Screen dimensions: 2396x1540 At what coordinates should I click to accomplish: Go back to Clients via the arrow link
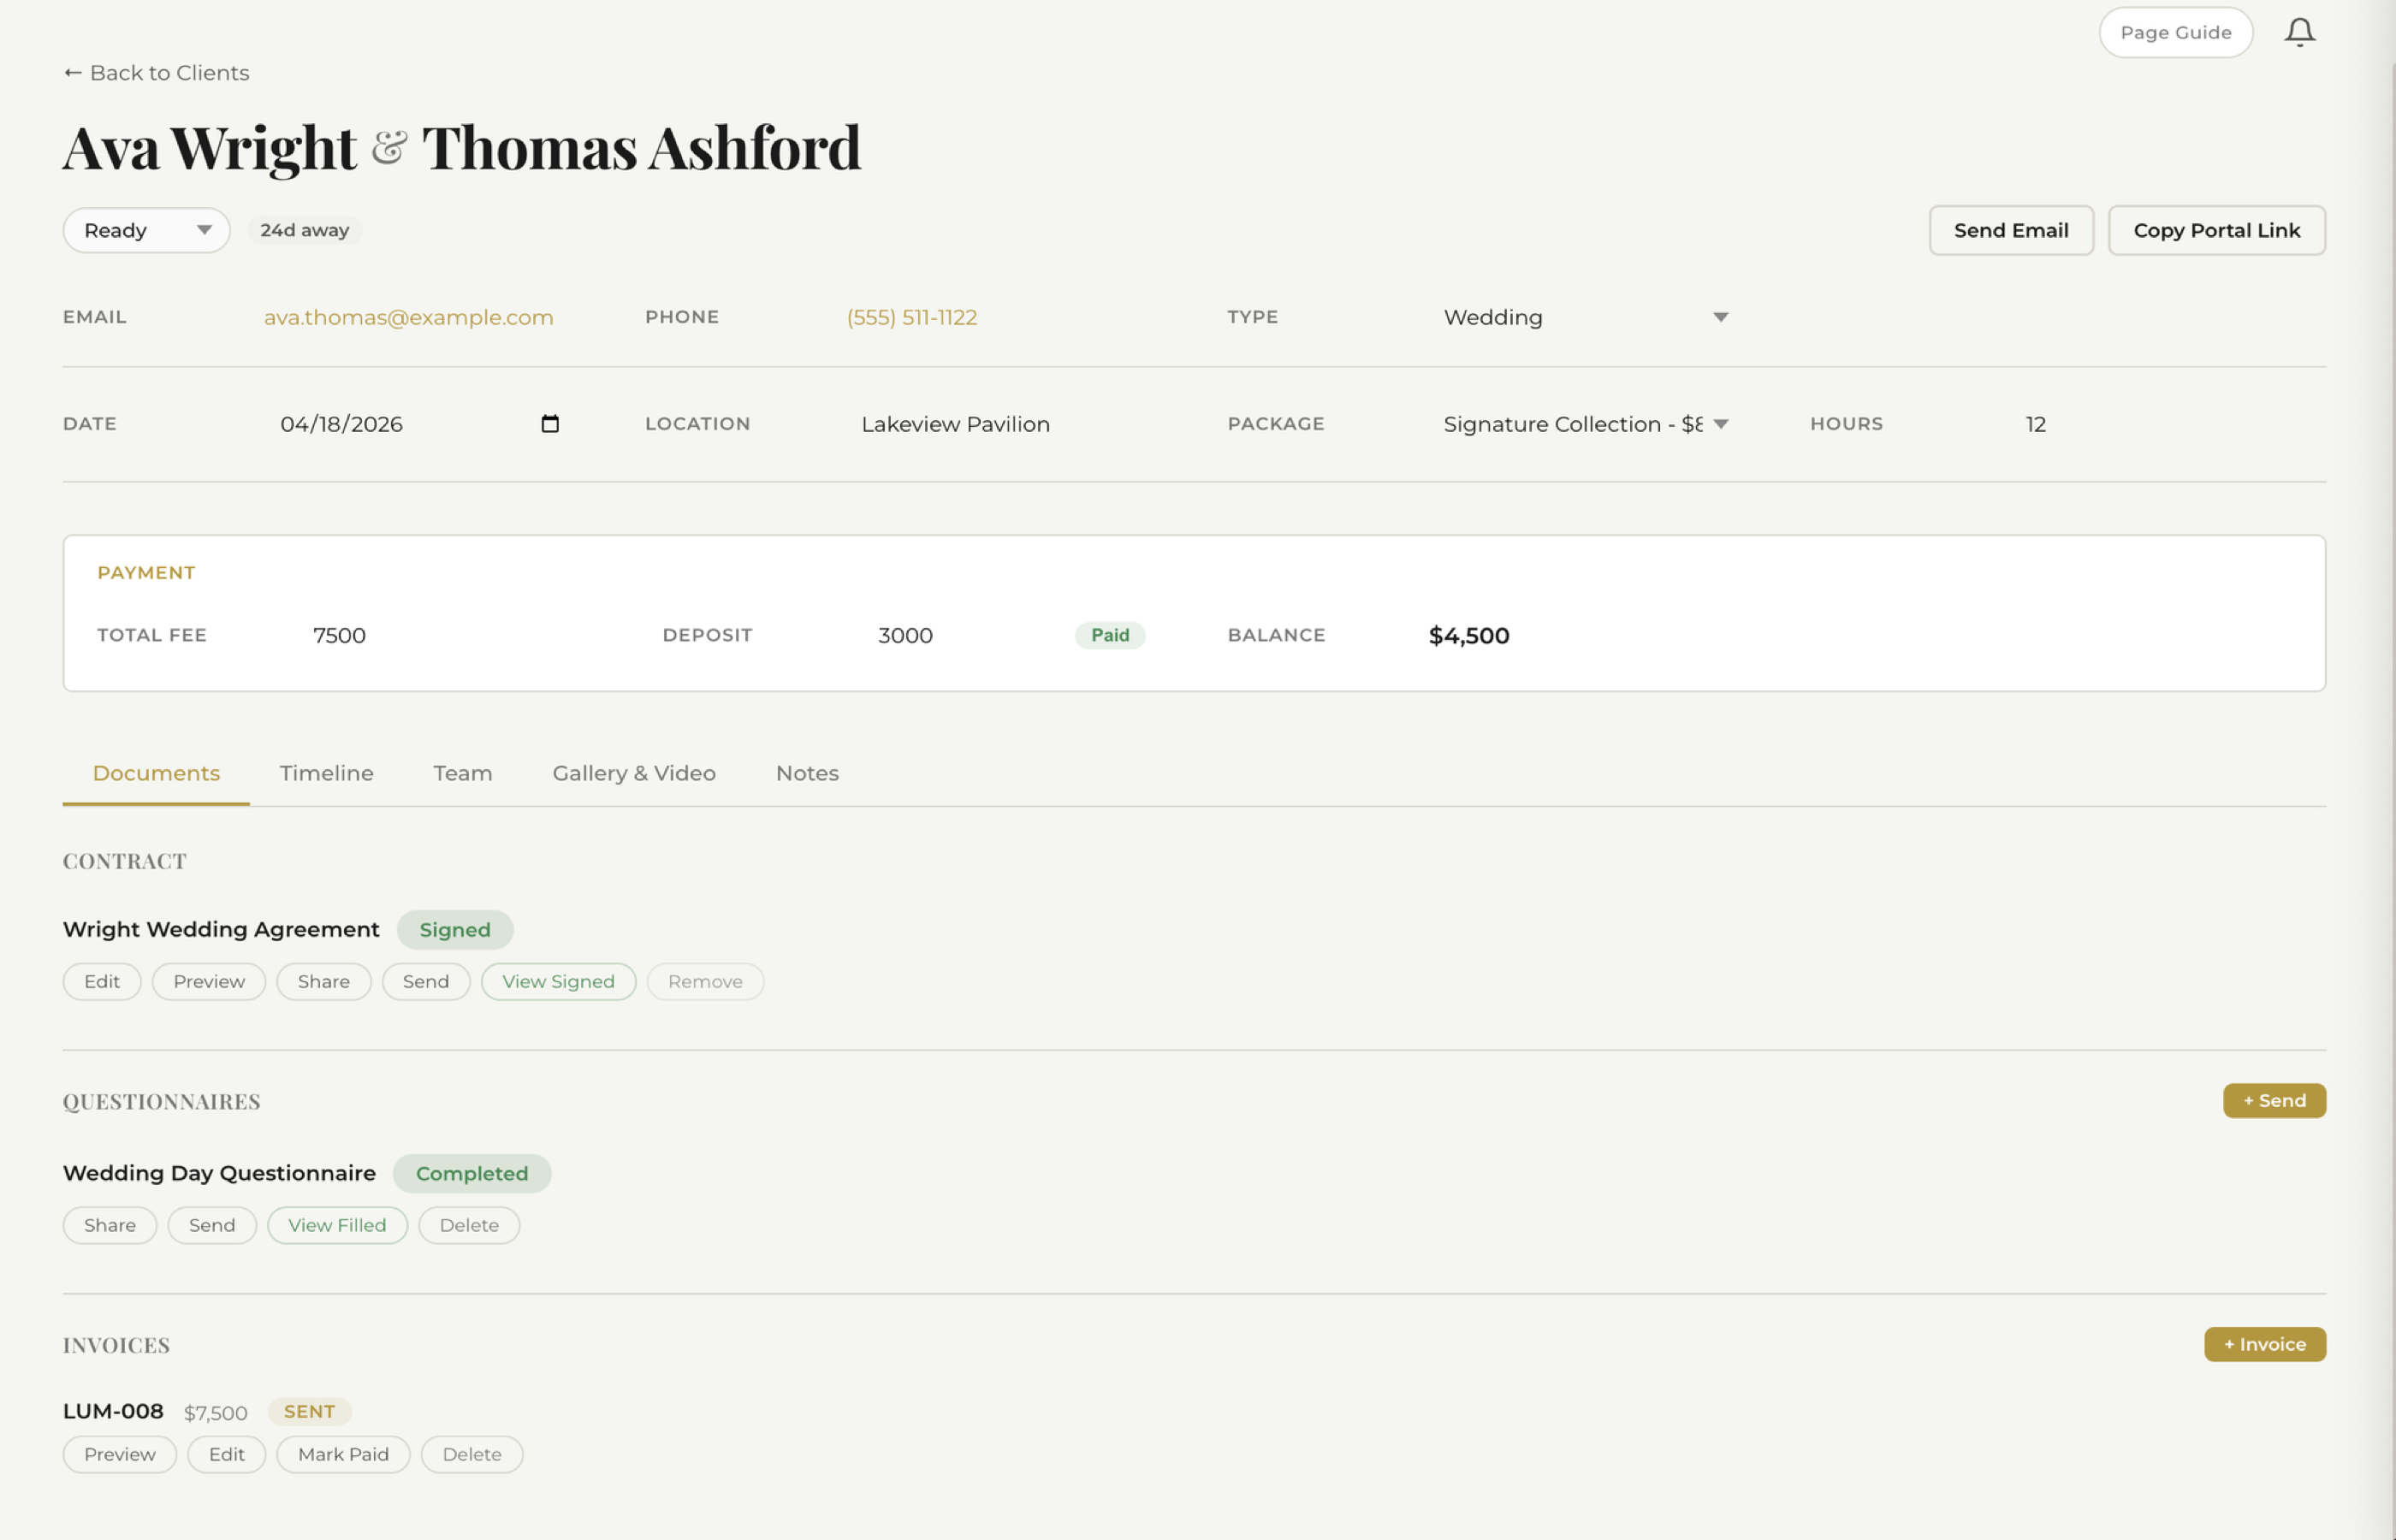(x=156, y=73)
